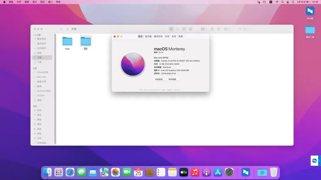Switch Finder to column view
This screenshot has height=180, width=321.
click(184, 29)
